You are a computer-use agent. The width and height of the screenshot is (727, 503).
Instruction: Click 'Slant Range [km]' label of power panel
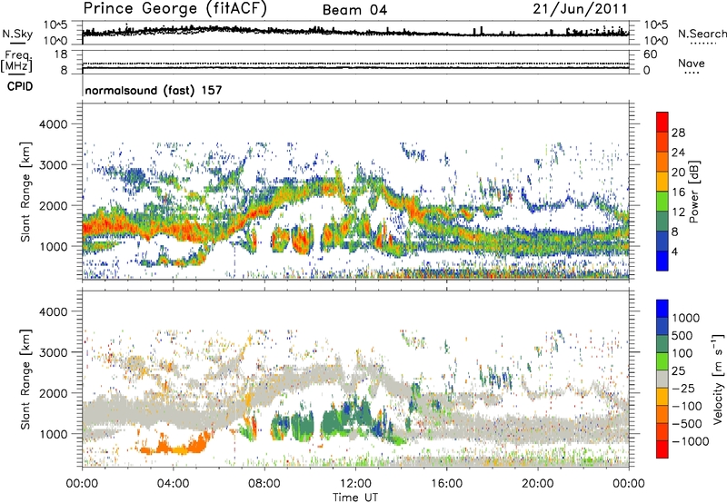point(25,192)
